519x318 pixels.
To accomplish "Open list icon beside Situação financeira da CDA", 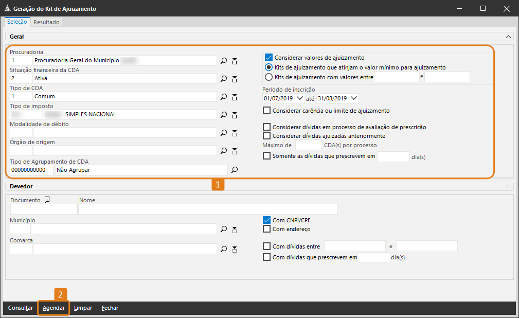I will tap(235, 79).
